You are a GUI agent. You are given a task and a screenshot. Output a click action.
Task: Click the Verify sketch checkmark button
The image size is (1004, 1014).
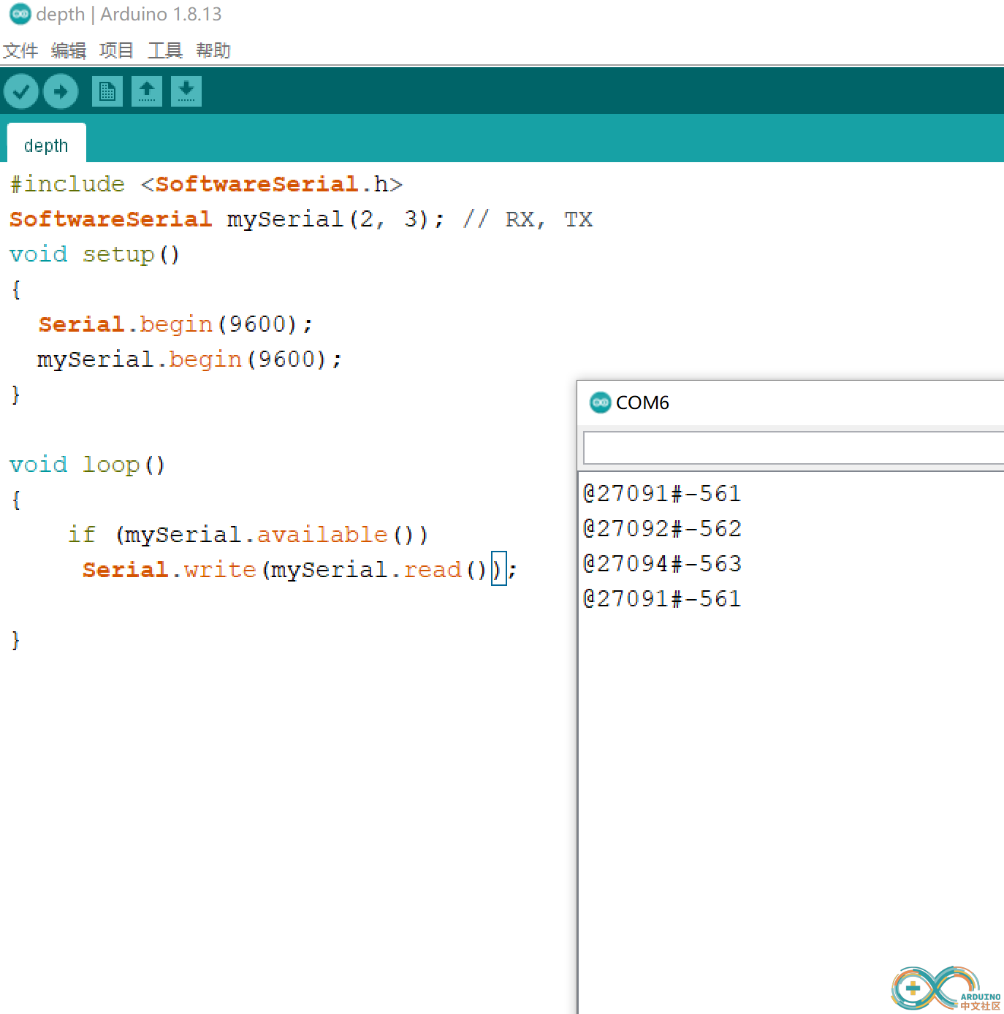point(21,91)
